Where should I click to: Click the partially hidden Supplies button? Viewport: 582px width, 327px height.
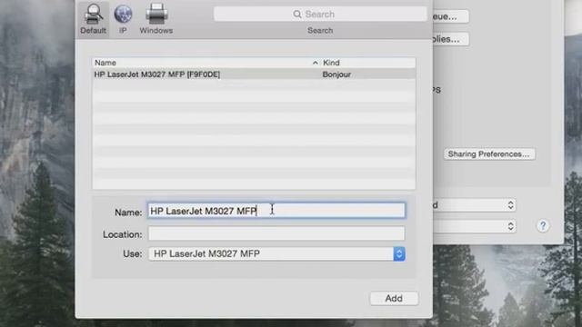(450, 39)
